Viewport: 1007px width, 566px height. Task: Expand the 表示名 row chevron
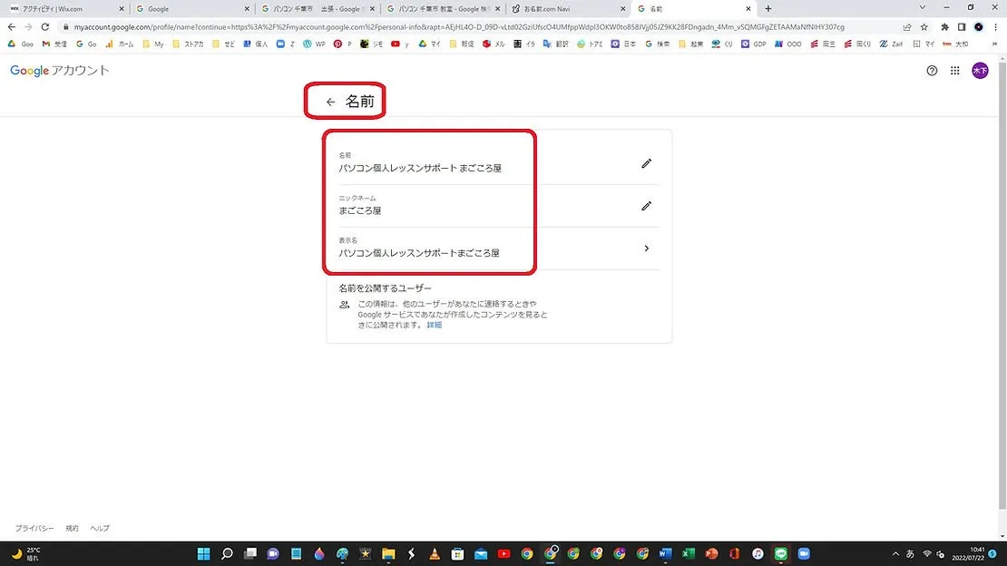coord(646,249)
